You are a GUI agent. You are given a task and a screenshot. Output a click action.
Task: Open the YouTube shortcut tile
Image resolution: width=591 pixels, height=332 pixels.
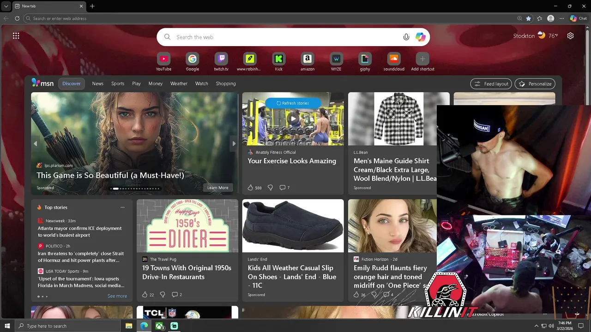click(x=163, y=59)
